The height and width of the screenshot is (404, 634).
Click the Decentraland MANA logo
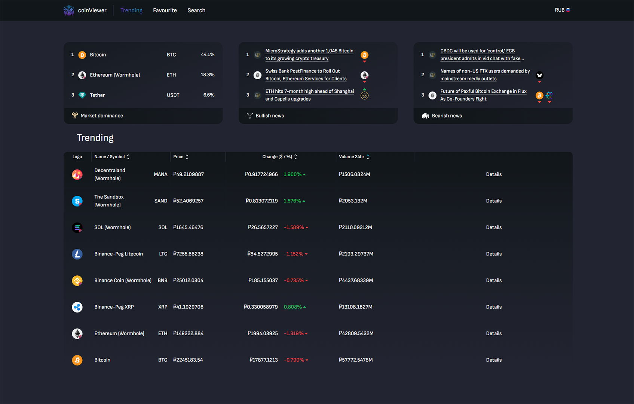click(x=77, y=175)
